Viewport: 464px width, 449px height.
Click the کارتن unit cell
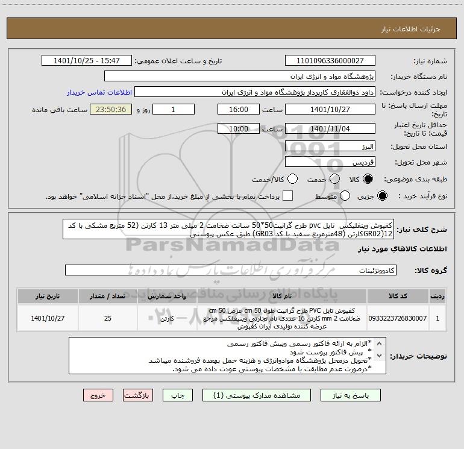pyautogui.click(x=167, y=318)
